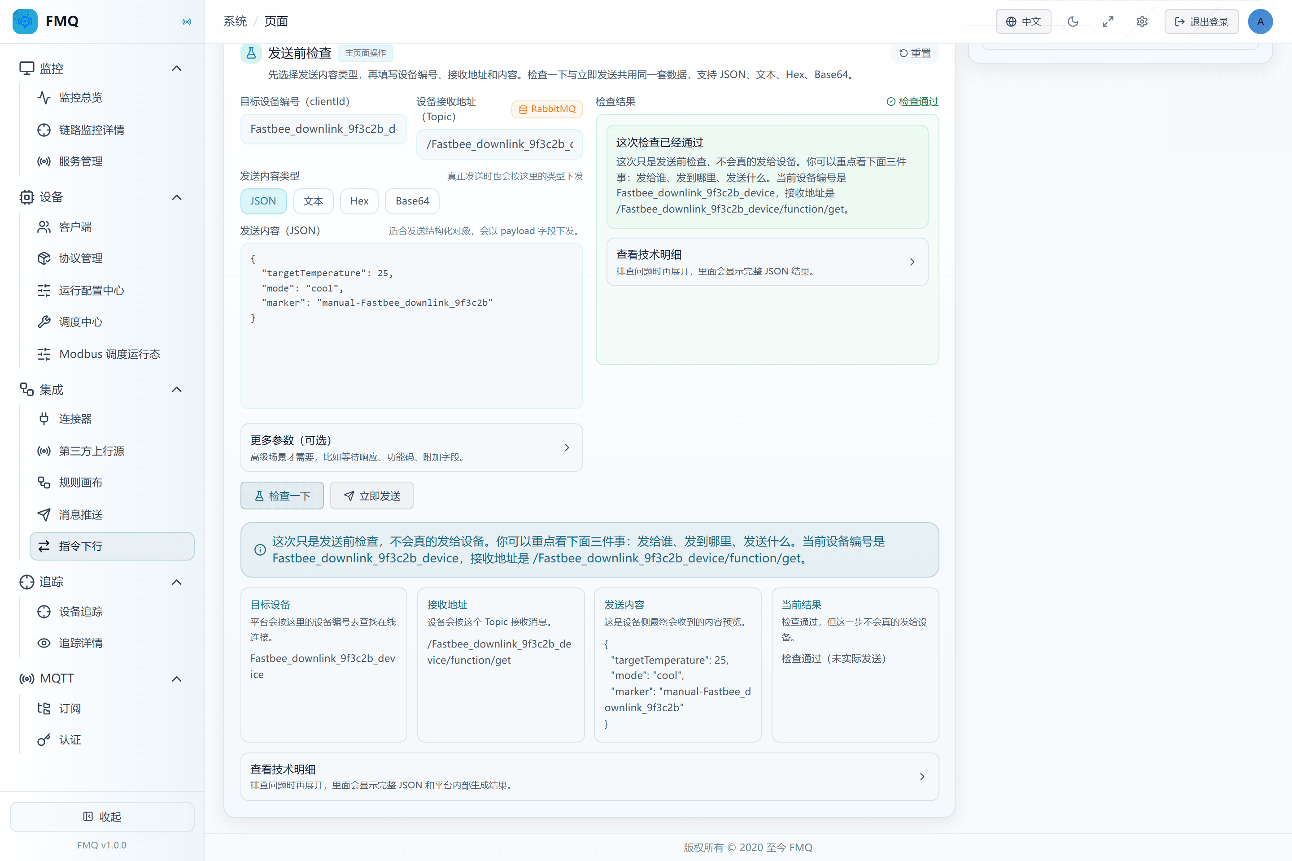The width and height of the screenshot is (1292, 861).
Task: Enter fullscreen via expand arrows icon
Action: pos(1108,22)
